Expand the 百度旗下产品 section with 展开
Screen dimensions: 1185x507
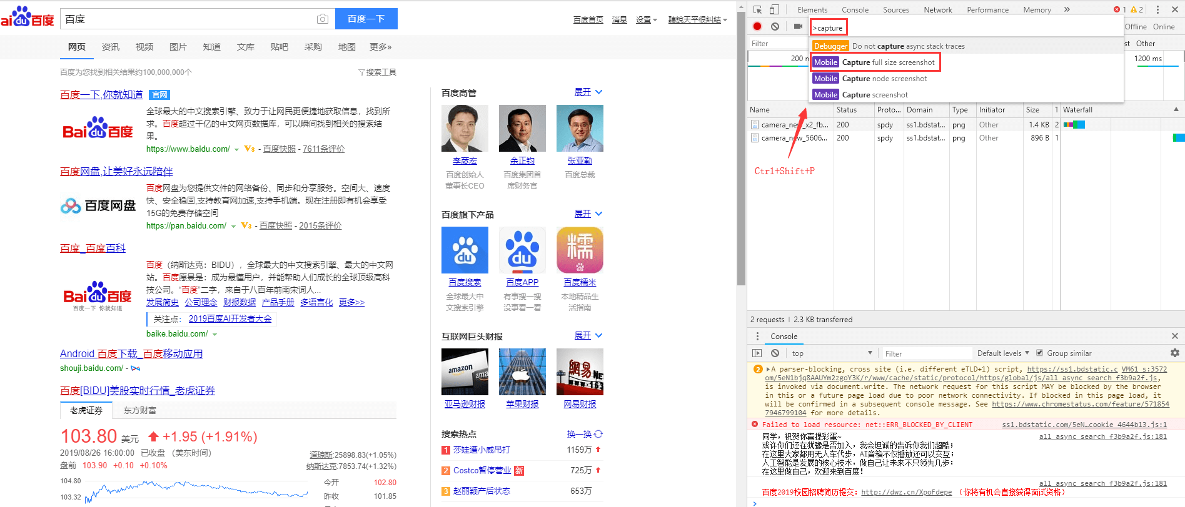pos(588,214)
